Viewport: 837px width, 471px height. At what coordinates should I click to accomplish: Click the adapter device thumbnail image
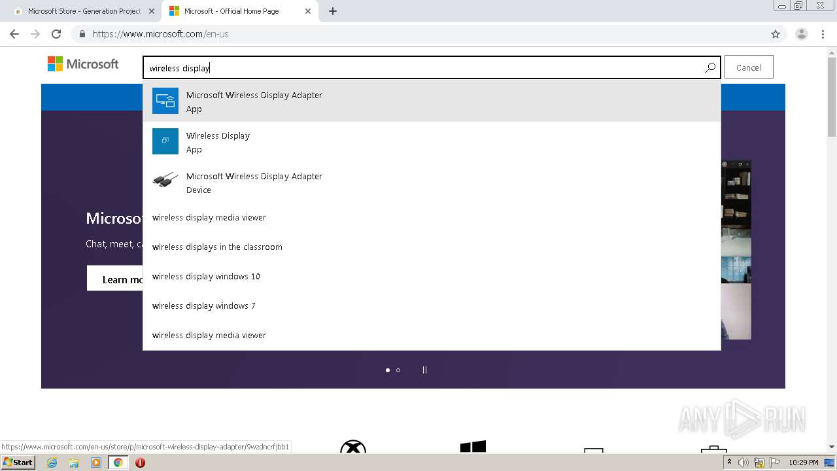pos(165,180)
